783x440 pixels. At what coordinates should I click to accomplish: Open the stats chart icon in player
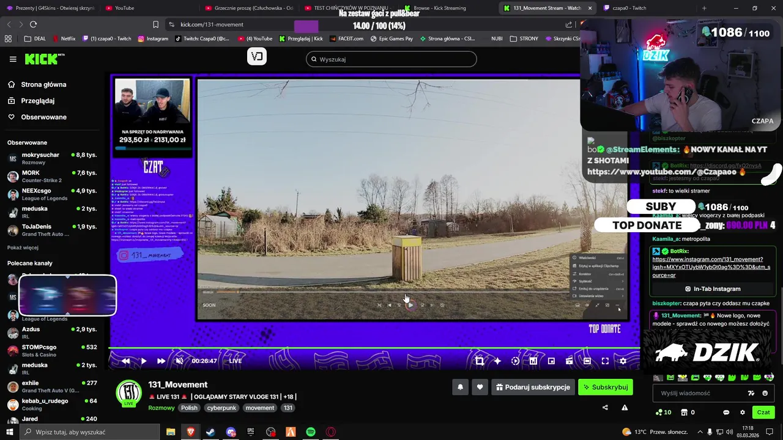pyautogui.click(x=533, y=361)
